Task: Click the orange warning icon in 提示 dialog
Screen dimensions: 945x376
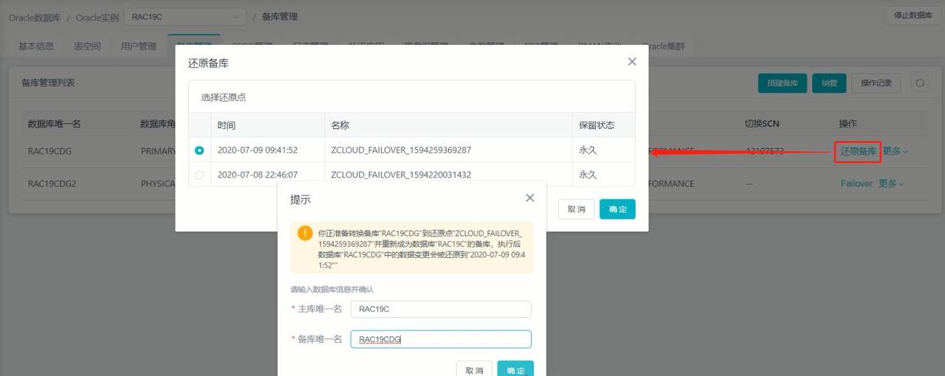Action: click(305, 233)
